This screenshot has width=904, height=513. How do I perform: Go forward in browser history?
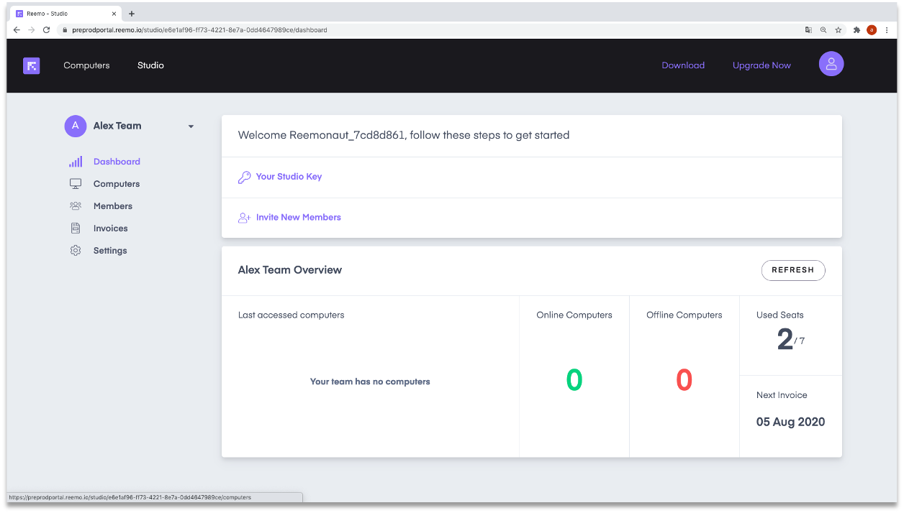coord(32,30)
